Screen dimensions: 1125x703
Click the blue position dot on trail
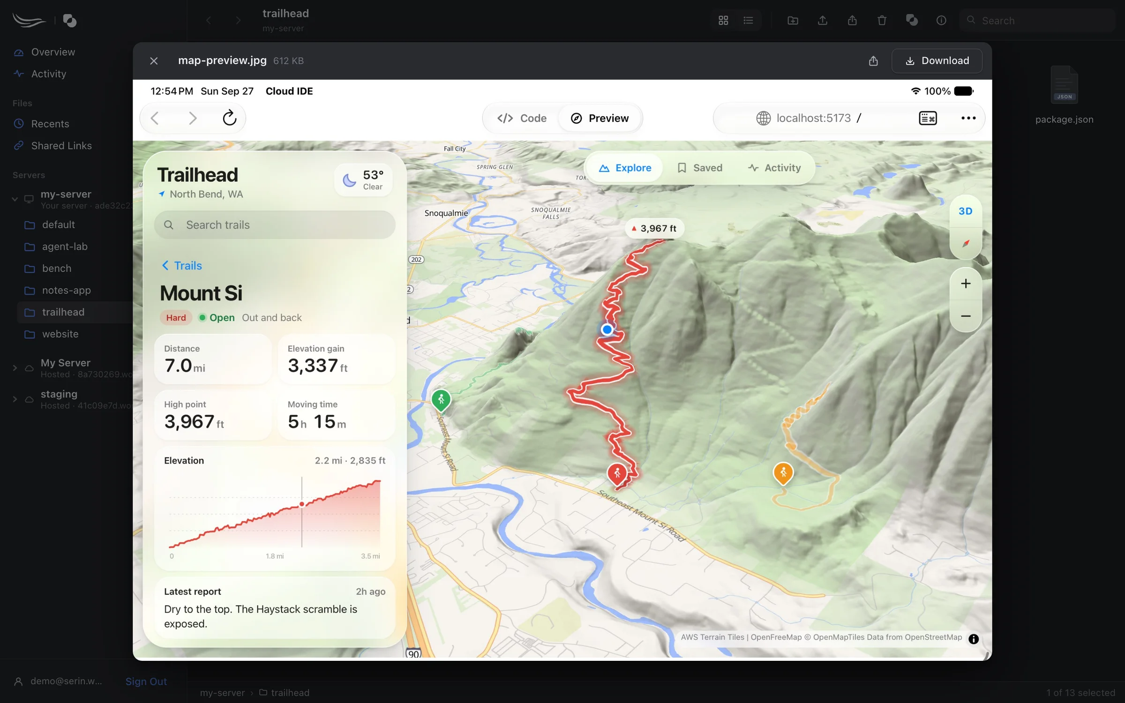tap(607, 329)
